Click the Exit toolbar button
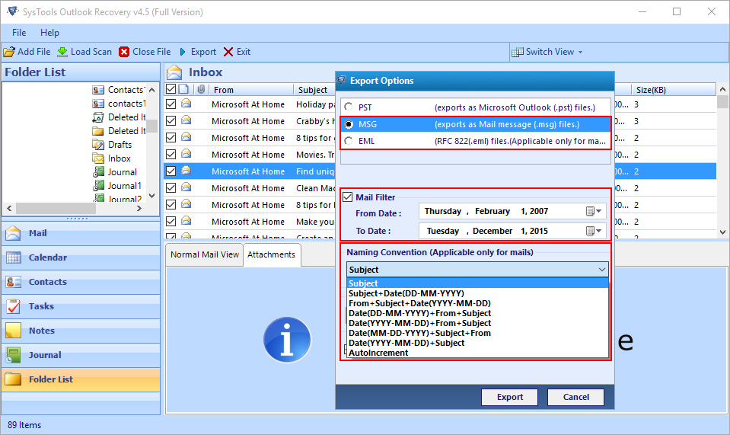The height and width of the screenshot is (435, 730). coord(237,52)
